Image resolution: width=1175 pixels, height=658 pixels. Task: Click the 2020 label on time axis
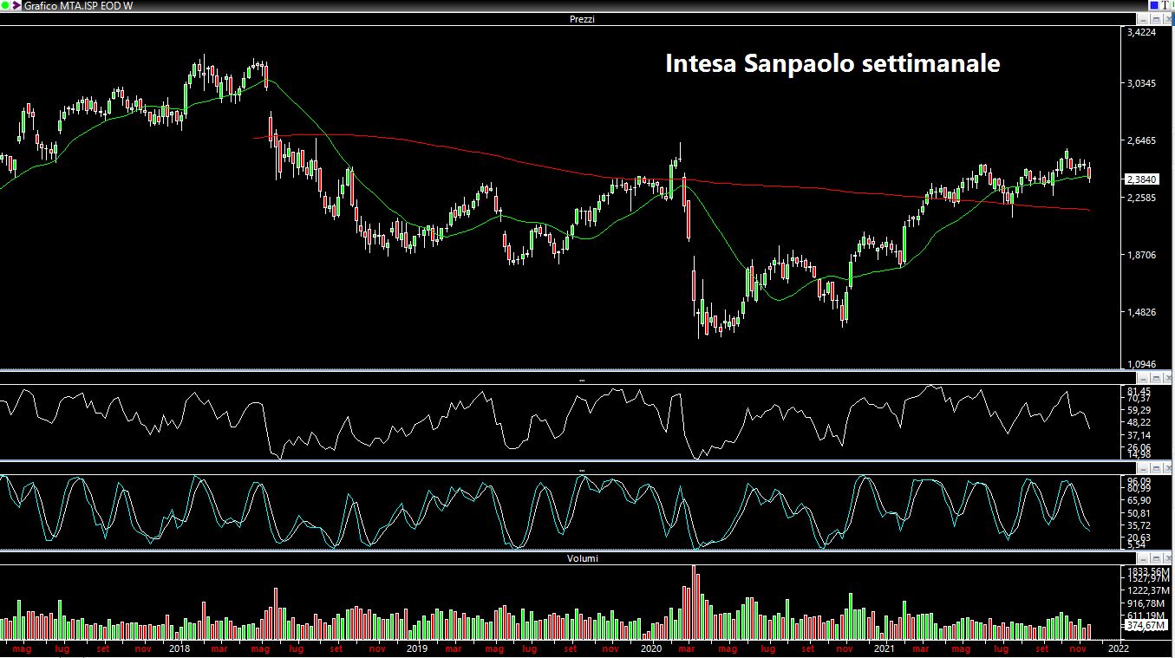[650, 648]
